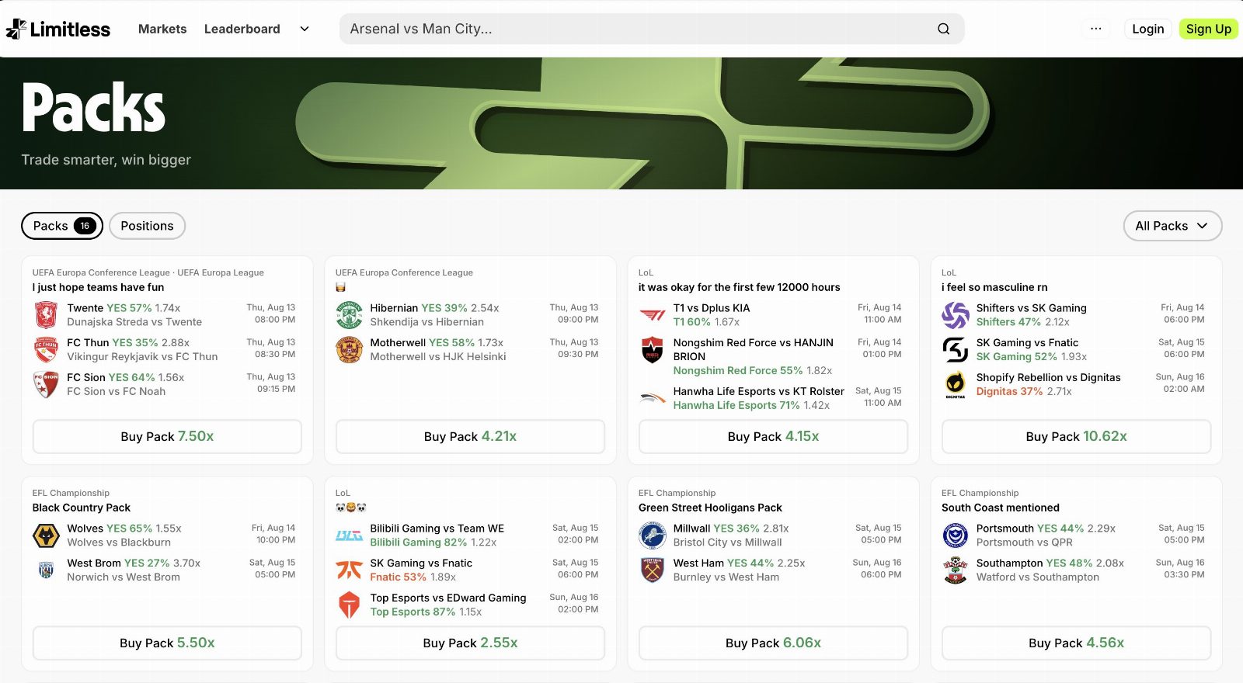Click 'Bristol City vs Millwall' match

727,543
